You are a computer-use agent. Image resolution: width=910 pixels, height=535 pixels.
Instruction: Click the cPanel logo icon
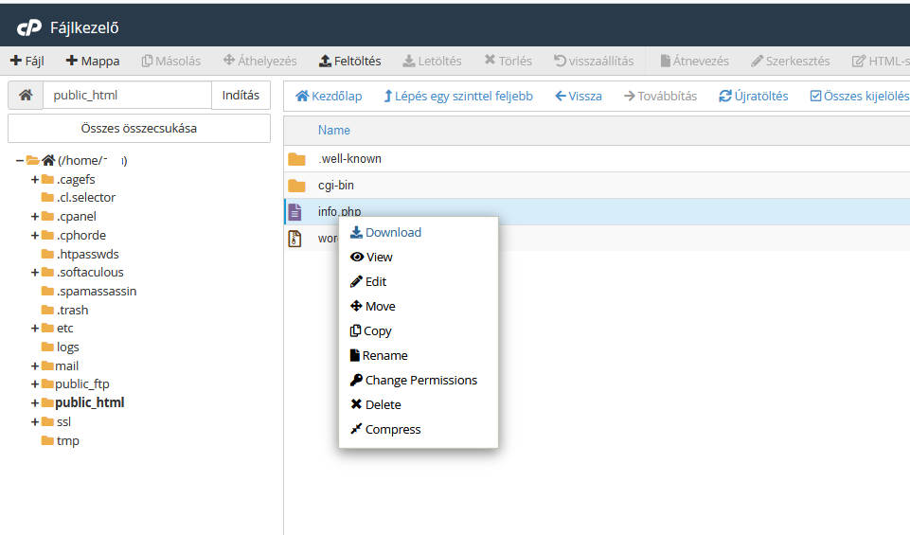[x=29, y=27]
